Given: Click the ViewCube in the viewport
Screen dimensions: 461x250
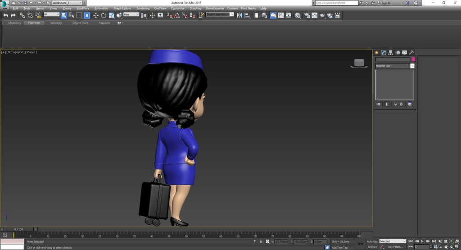Looking at the screenshot, I should 359,63.
